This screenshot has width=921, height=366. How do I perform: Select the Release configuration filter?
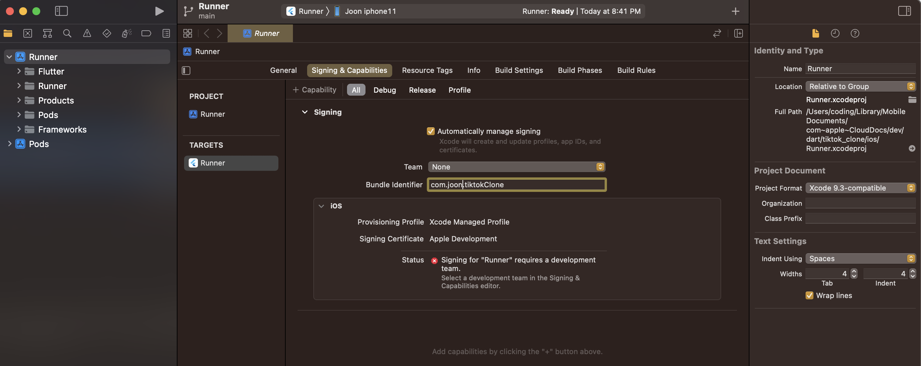[x=422, y=90]
